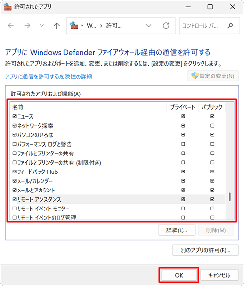This screenshot has height=286, width=244.
Task: Click the list's vertical scrollbar thumb
Action: (x=230, y=197)
